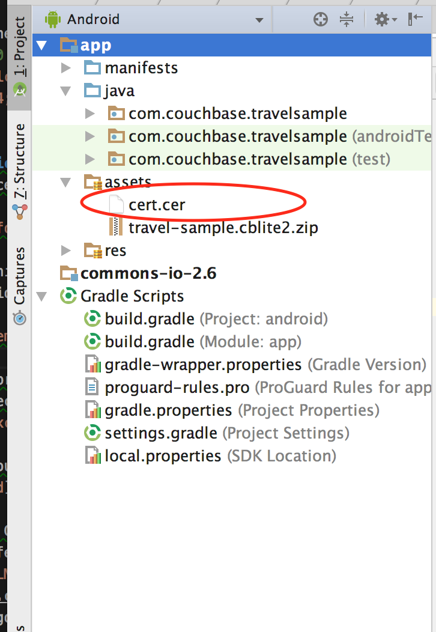Switch to the 1: Project side tab

[19, 56]
